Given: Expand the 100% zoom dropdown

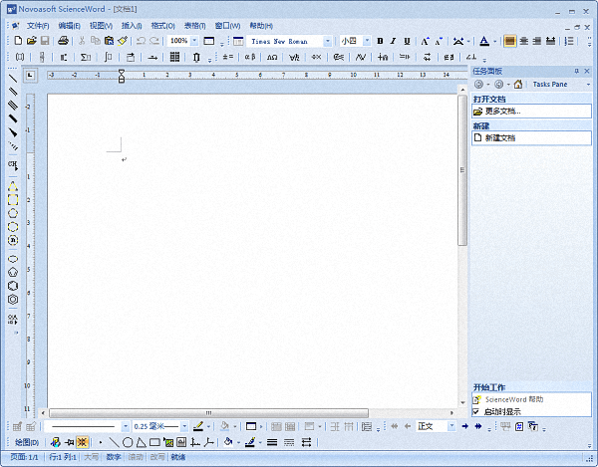Looking at the screenshot, I should pyautogui.click(x=194, y=41).
